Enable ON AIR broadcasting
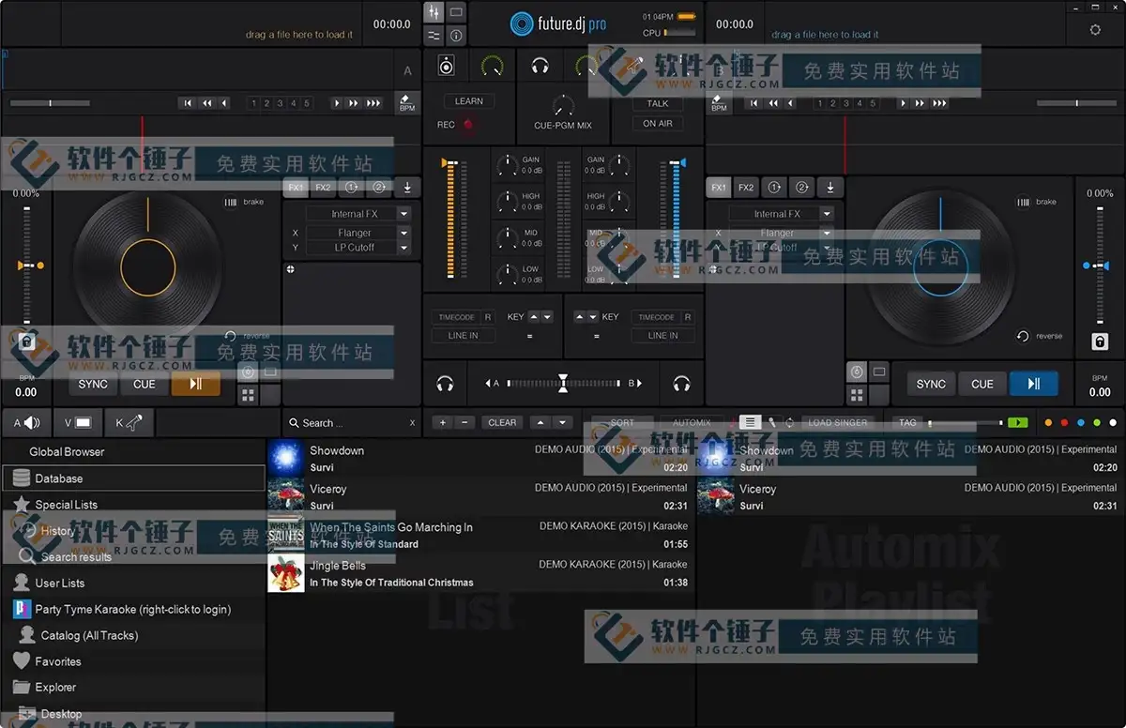The height and width of the screenshot is (728, 1126). (657, 123)
